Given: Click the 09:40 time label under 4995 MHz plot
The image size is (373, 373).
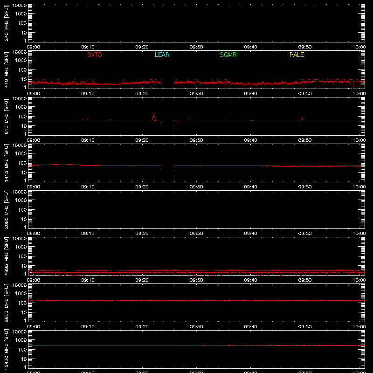Looking at the screenshot, I should (250, 280).
